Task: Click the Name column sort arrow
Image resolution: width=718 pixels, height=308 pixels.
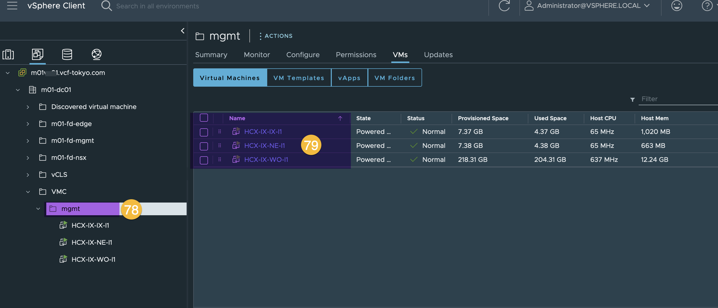Action: (340, 118)
